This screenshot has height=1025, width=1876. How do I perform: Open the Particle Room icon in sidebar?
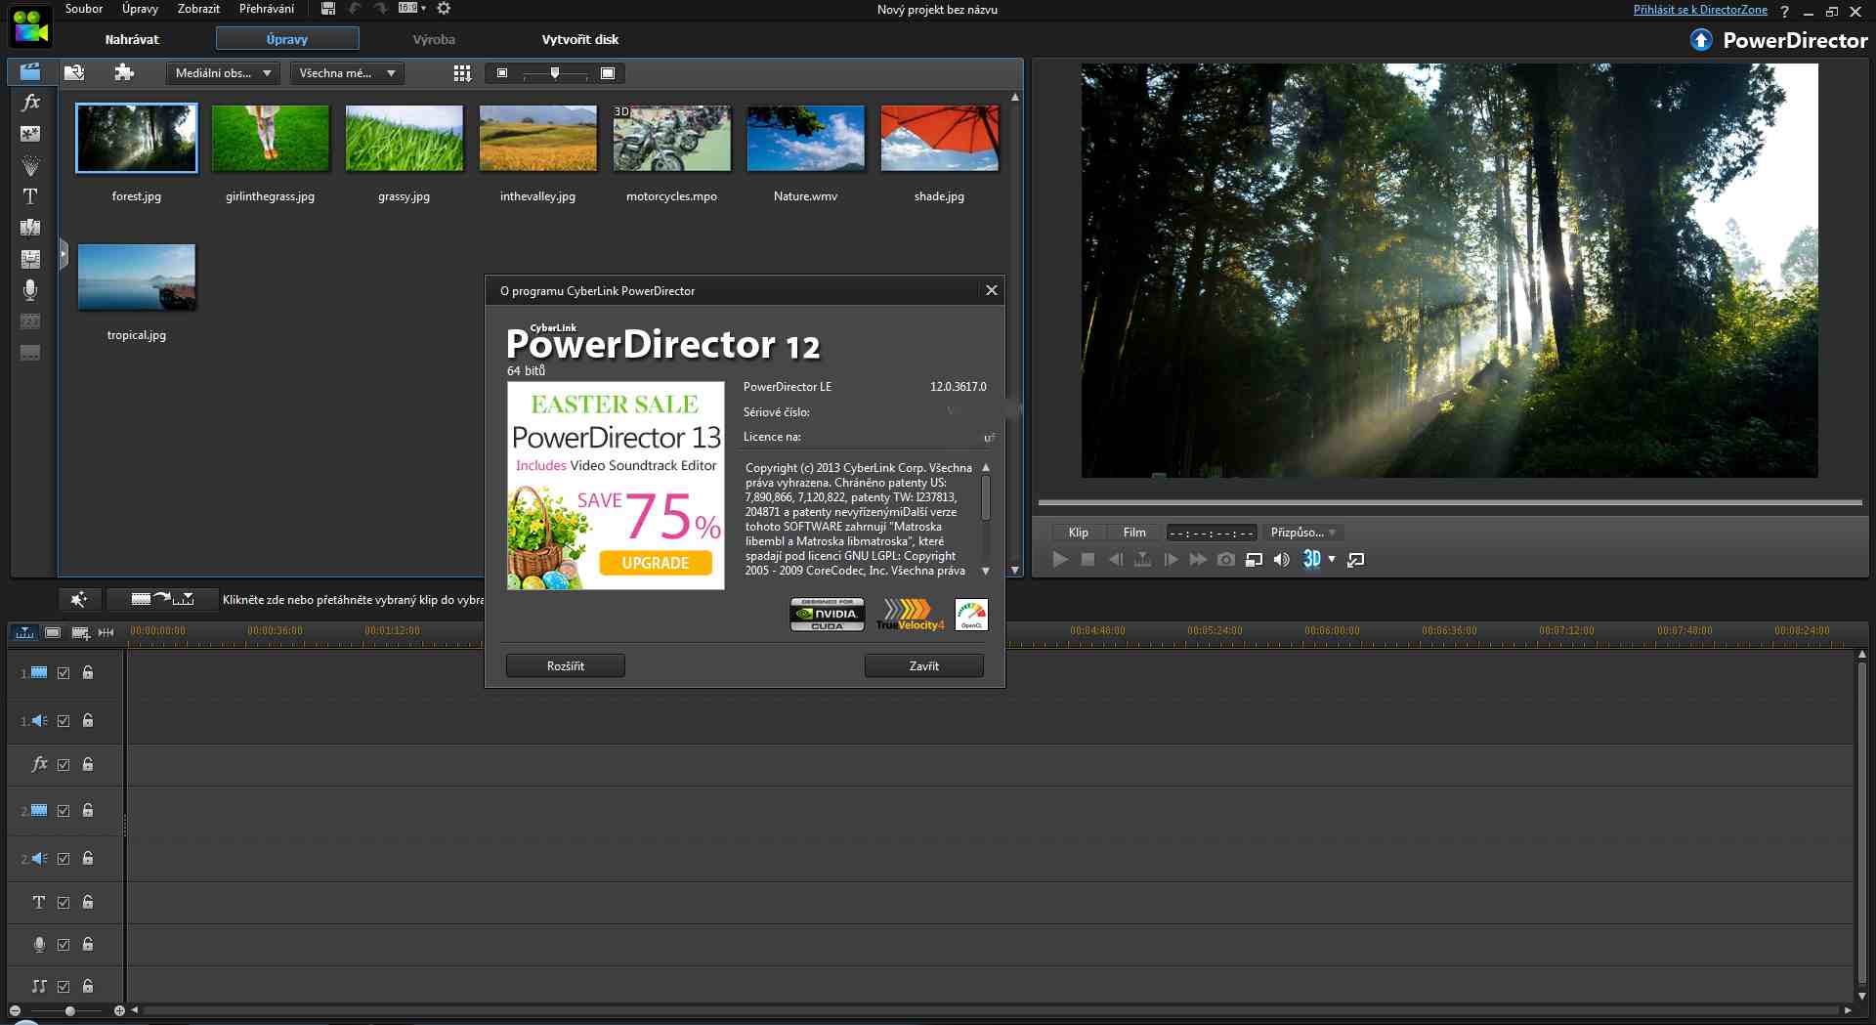click(30, 165)
